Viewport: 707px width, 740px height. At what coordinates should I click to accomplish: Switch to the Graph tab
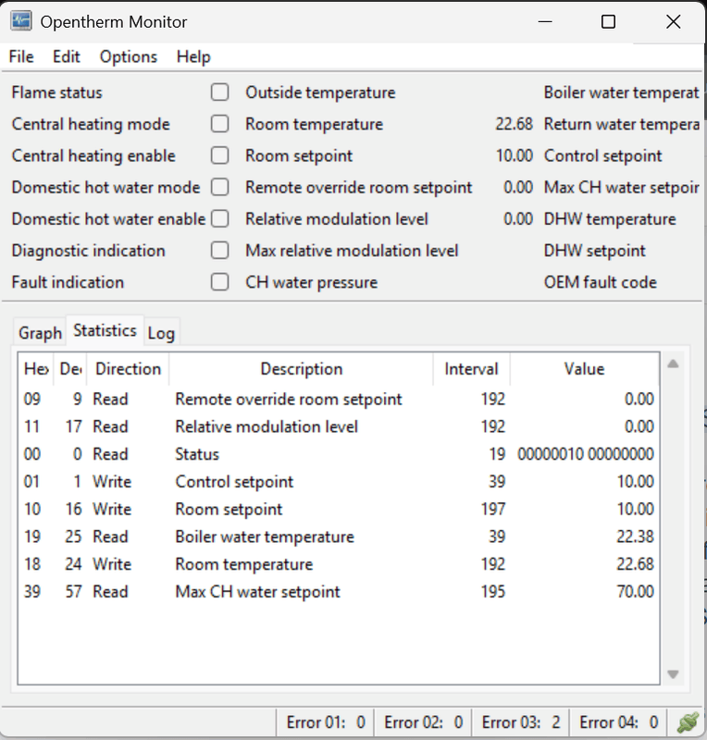tap(40, 333)
